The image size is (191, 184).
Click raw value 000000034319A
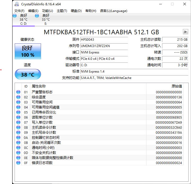[169, 133]
